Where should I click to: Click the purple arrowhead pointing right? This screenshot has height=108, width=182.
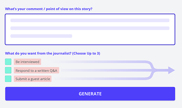171,70
